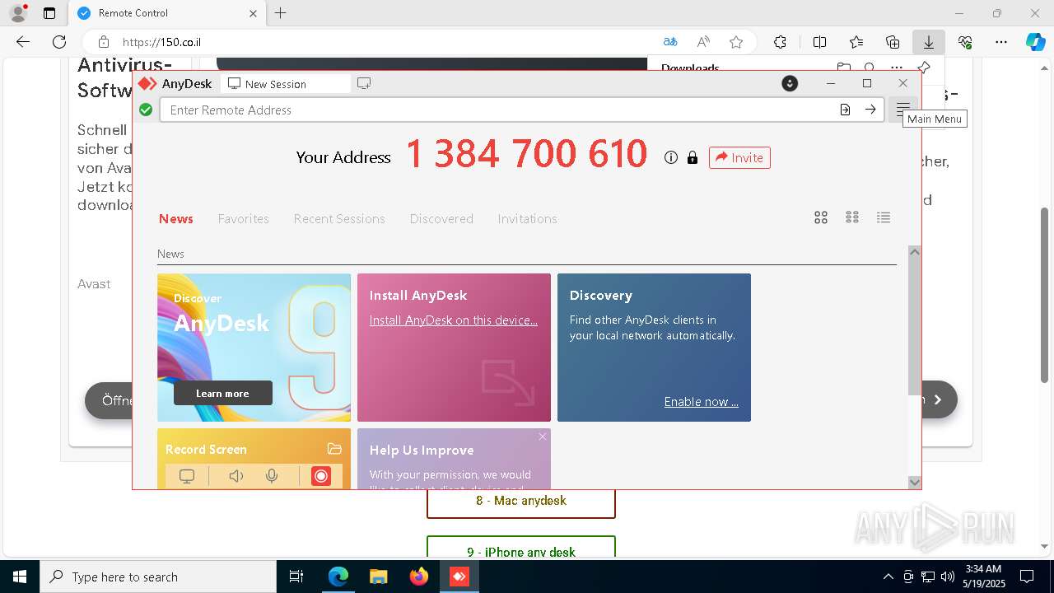Click the new tab monitor plus icon
Screen dimensions: 1054x593
click(364, 83)
